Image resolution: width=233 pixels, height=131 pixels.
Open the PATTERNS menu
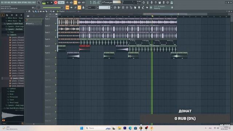(x=14, y=3)
